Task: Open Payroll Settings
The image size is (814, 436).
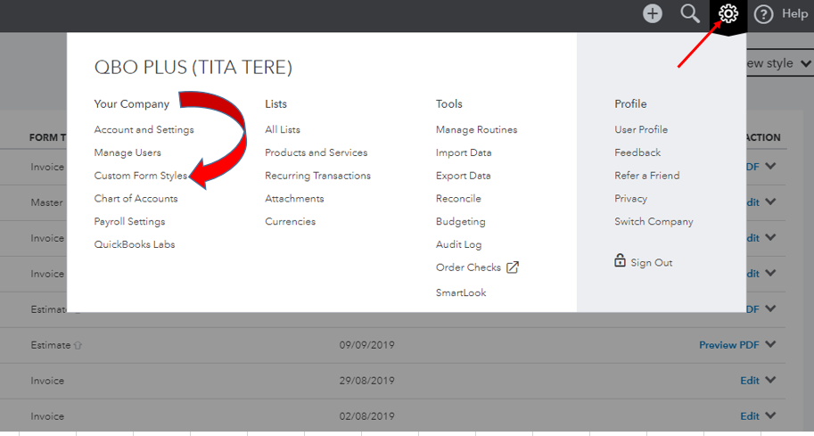Action: (x=129, y=221)
